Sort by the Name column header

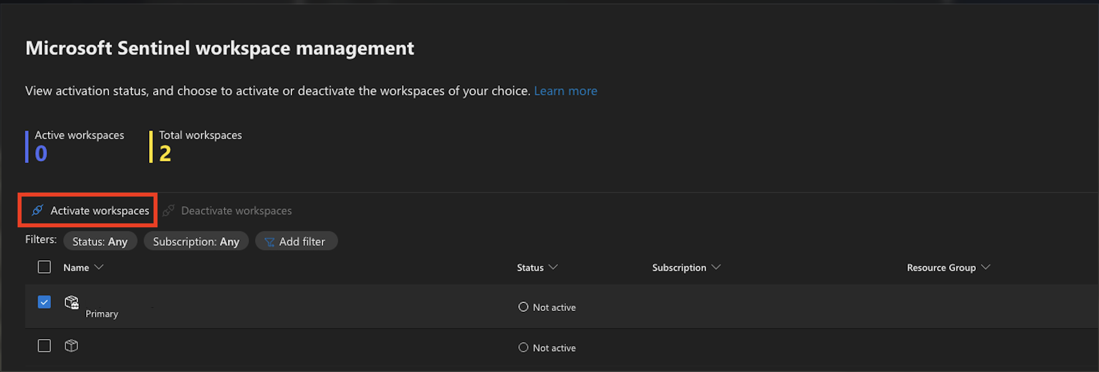coord(83,267)
